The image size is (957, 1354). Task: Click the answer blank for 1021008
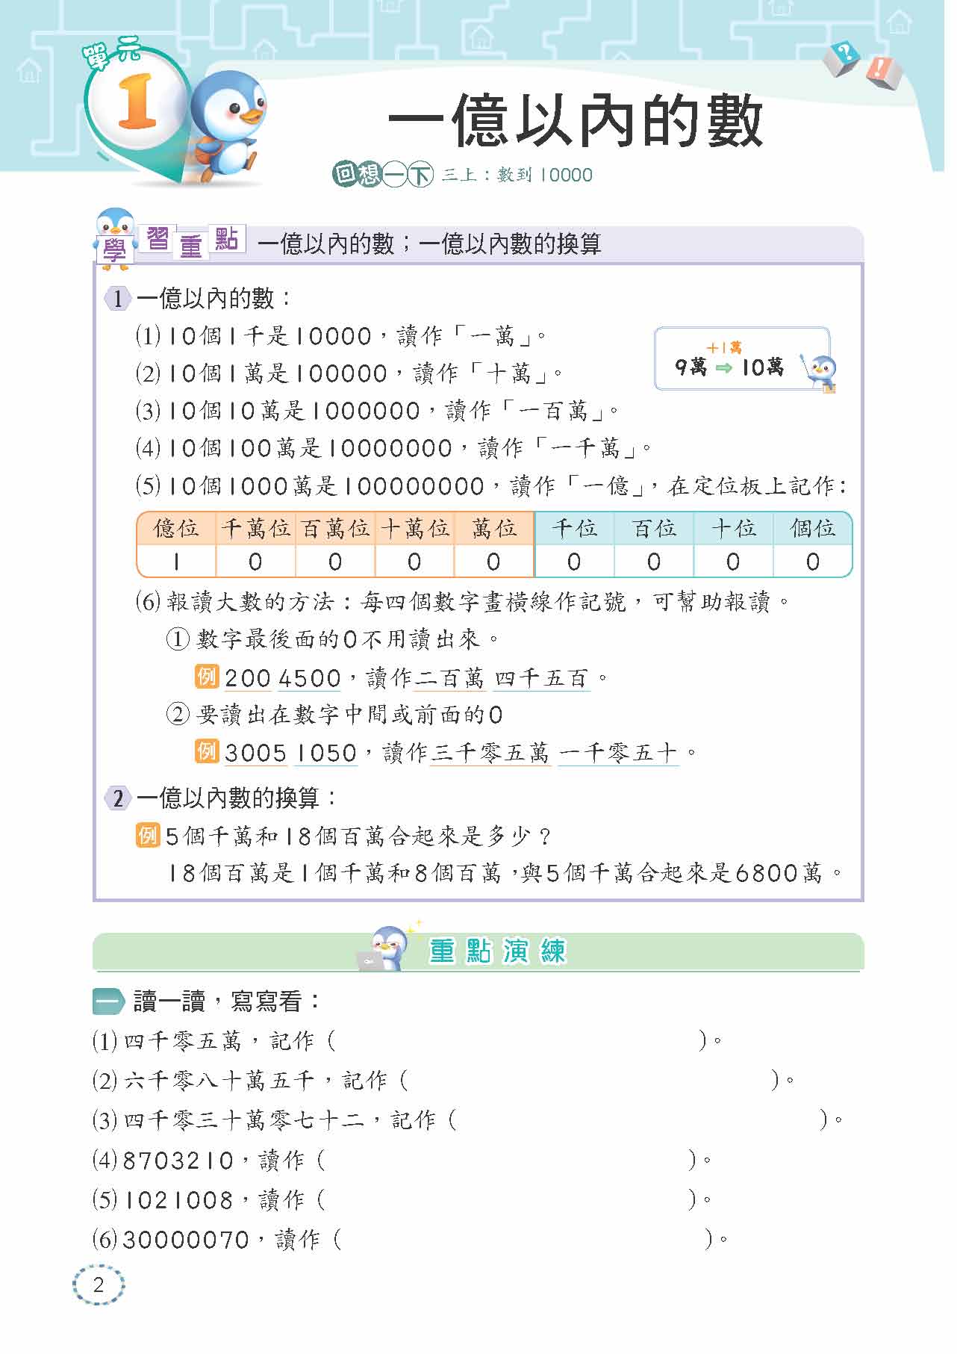(x=506, y=1199)
